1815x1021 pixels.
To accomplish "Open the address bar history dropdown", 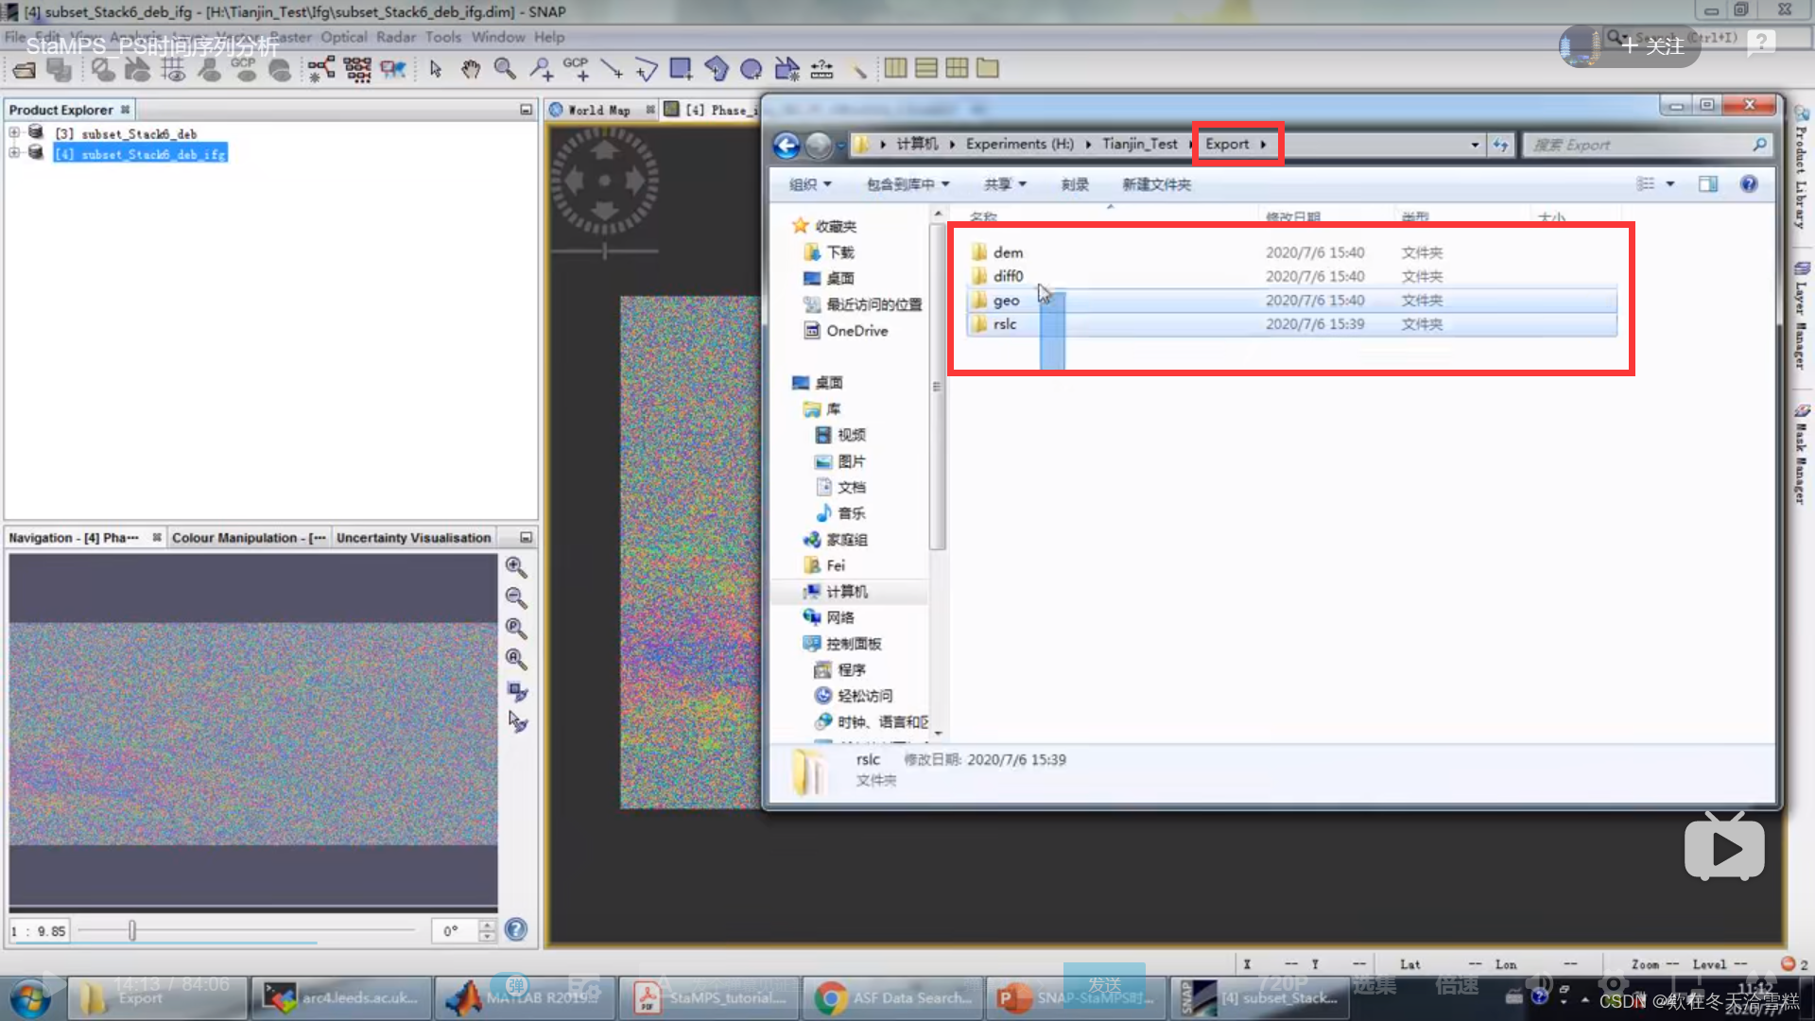I will [1475, 145].
